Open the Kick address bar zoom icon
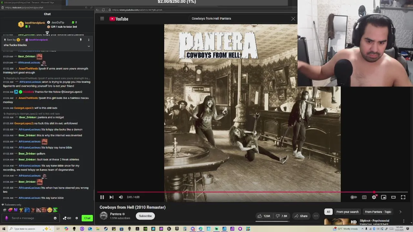Screen dimensions: 413x232 pos(86,7)
